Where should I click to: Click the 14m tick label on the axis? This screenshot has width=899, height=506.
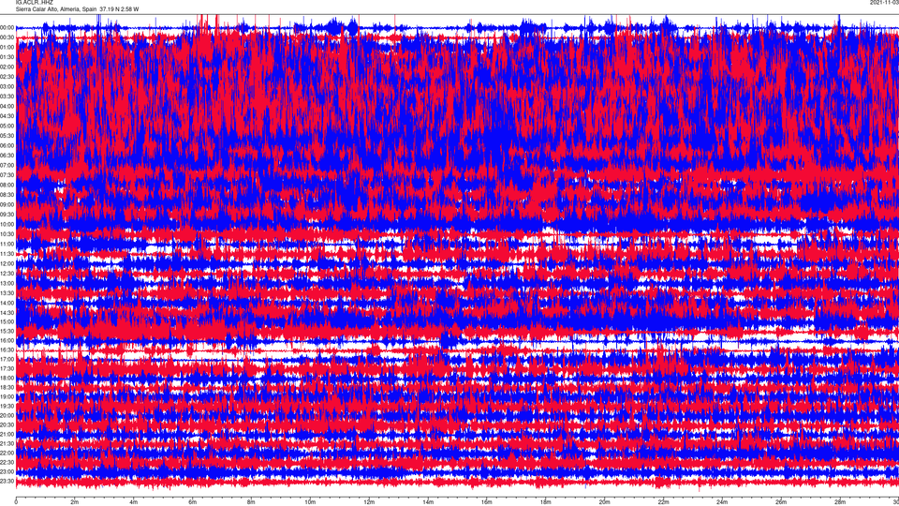(x=428, y=502)
